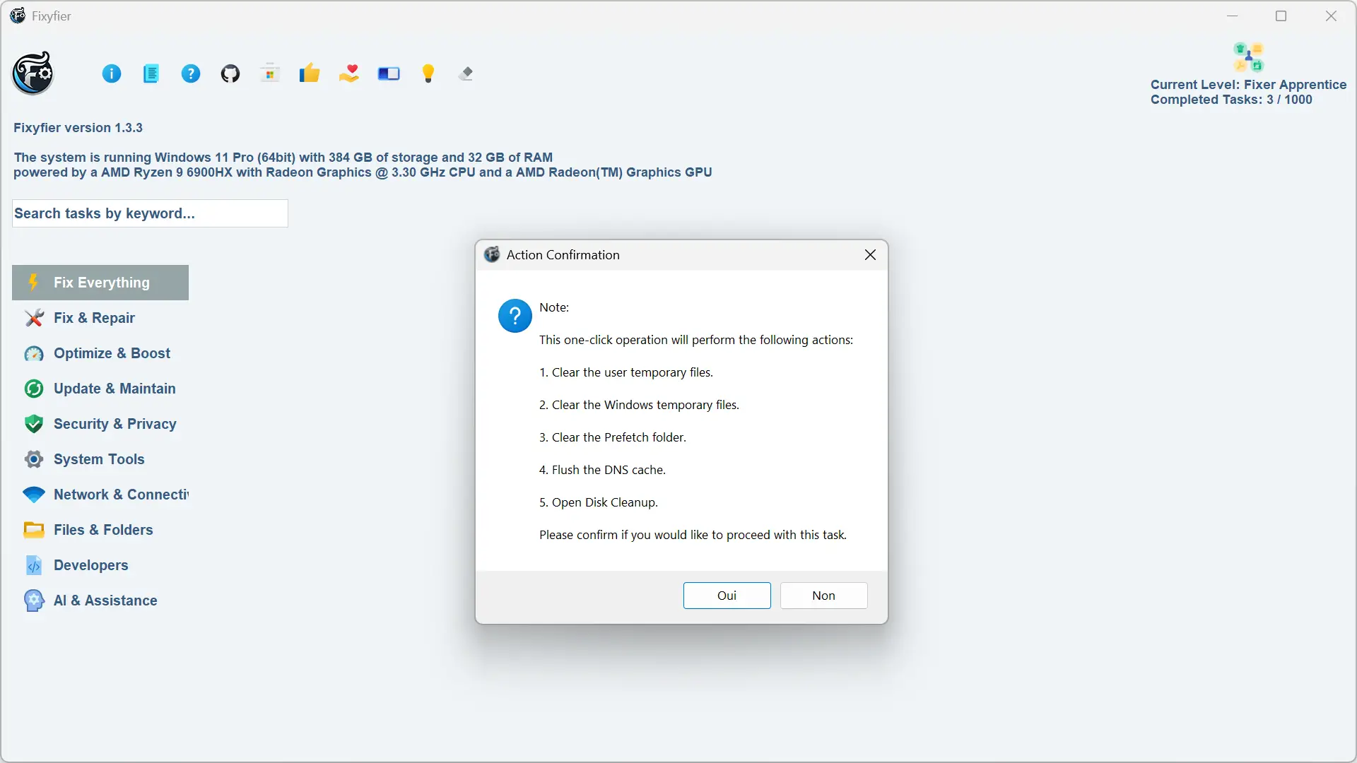Focus the Search tasks by keyword field
This screenshot has height=763, width=1357.
(150, 213)
